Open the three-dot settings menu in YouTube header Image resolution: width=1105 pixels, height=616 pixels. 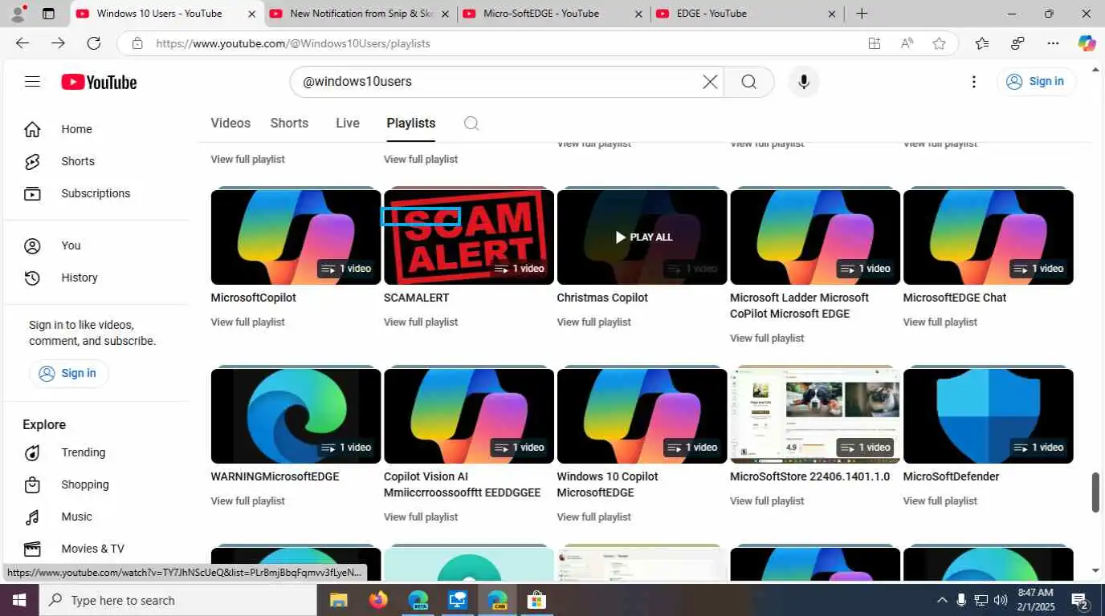point(973,82)
